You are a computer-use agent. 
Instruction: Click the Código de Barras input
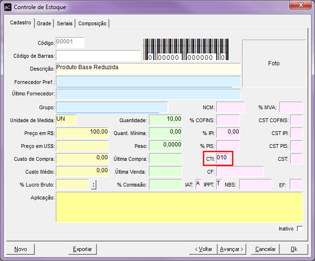(98, 56)
